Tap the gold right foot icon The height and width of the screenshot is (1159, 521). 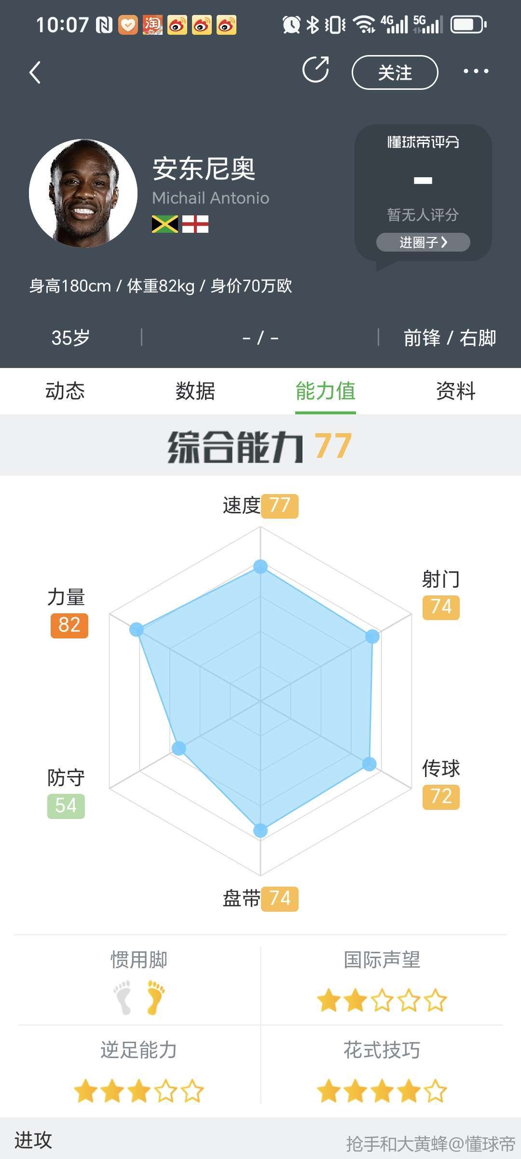[x=155, y=997]
